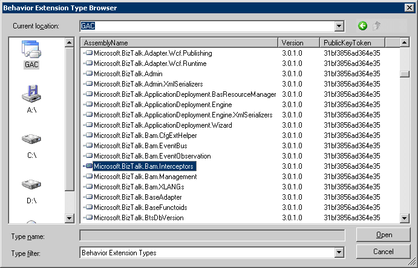
Task: Click public key token of Microsoft.BizTalk.Admin row
Action: click(352, 74)
